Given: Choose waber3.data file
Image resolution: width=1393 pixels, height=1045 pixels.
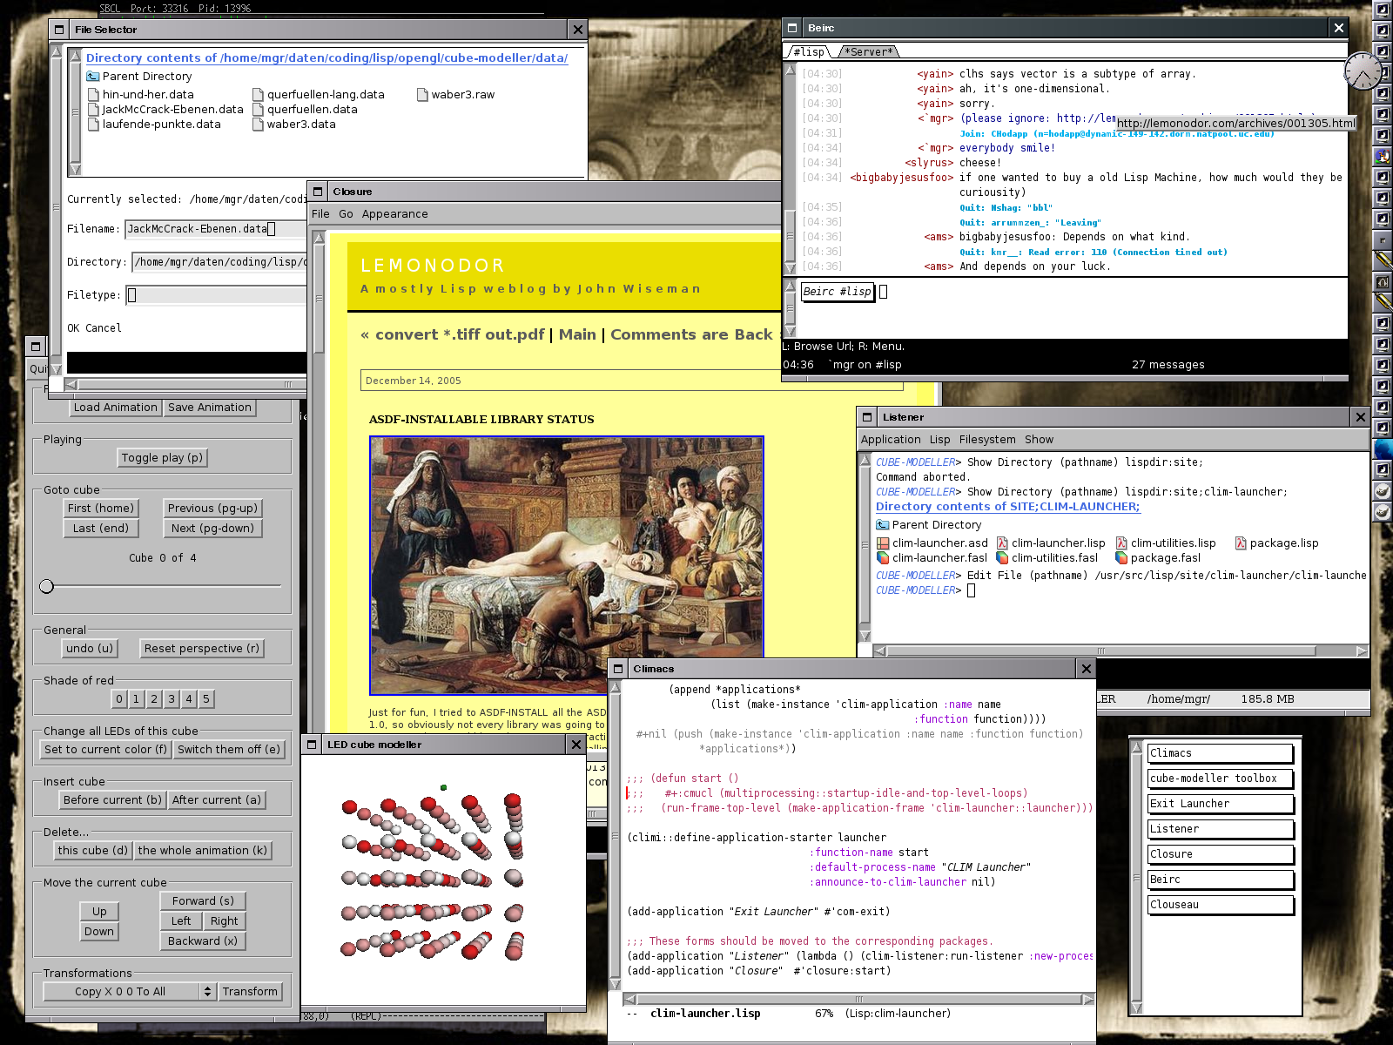Looking at the screenshot, I should pyautogui.click(x=294, y=125).
